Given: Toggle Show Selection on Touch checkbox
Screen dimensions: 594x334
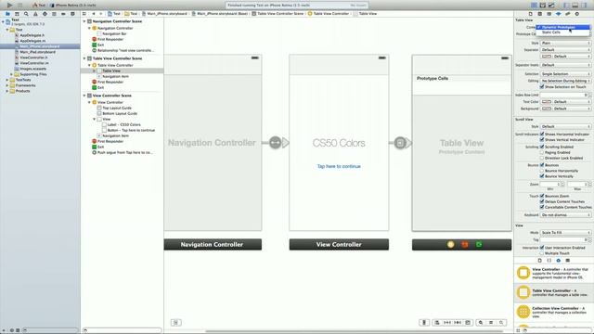Looking at the screenshot, I should click(x=542, y=86).
